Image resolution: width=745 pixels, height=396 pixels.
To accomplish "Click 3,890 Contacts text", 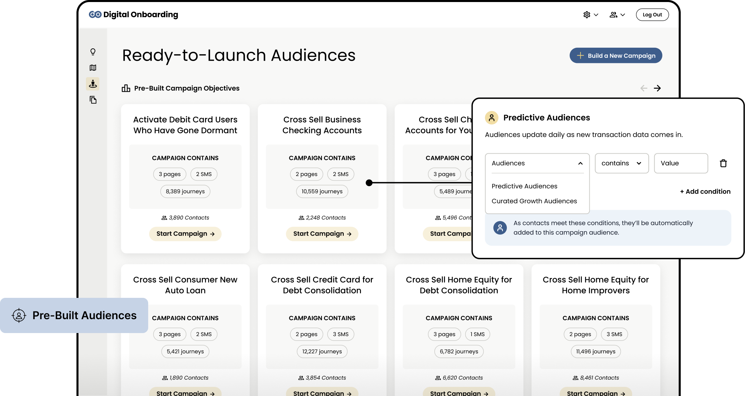I will point(189,218).
